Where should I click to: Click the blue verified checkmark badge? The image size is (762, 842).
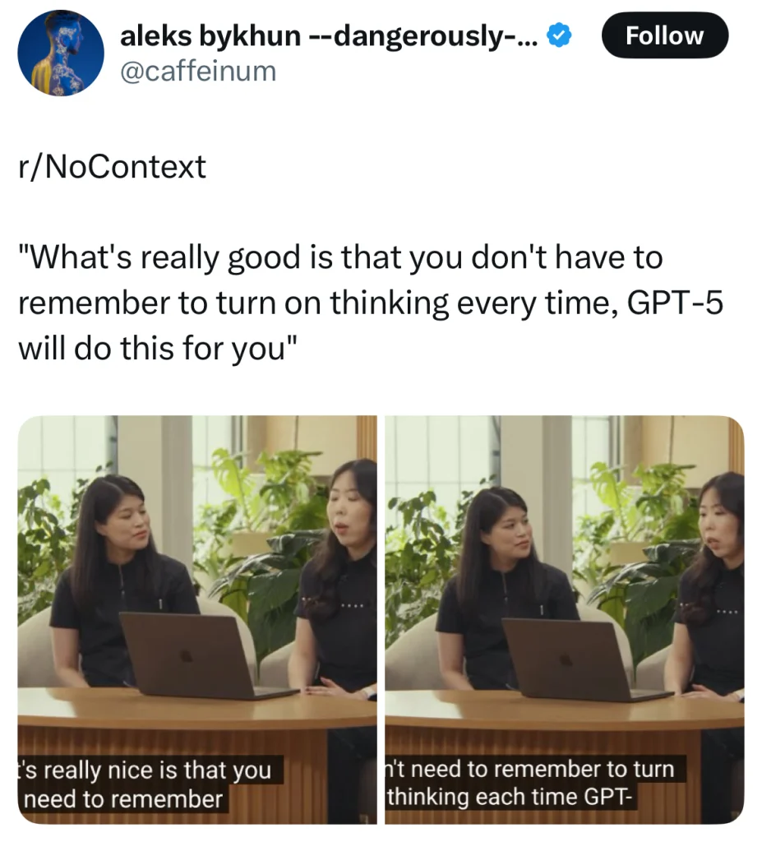(559, 35)
